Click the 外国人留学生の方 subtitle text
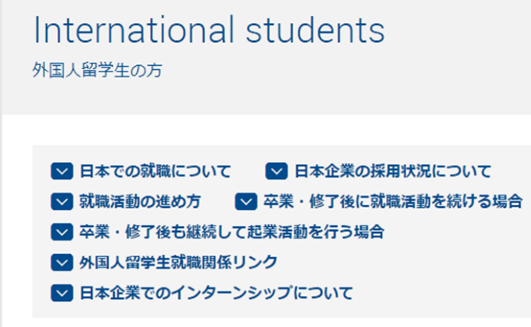 tap(98, 69)
